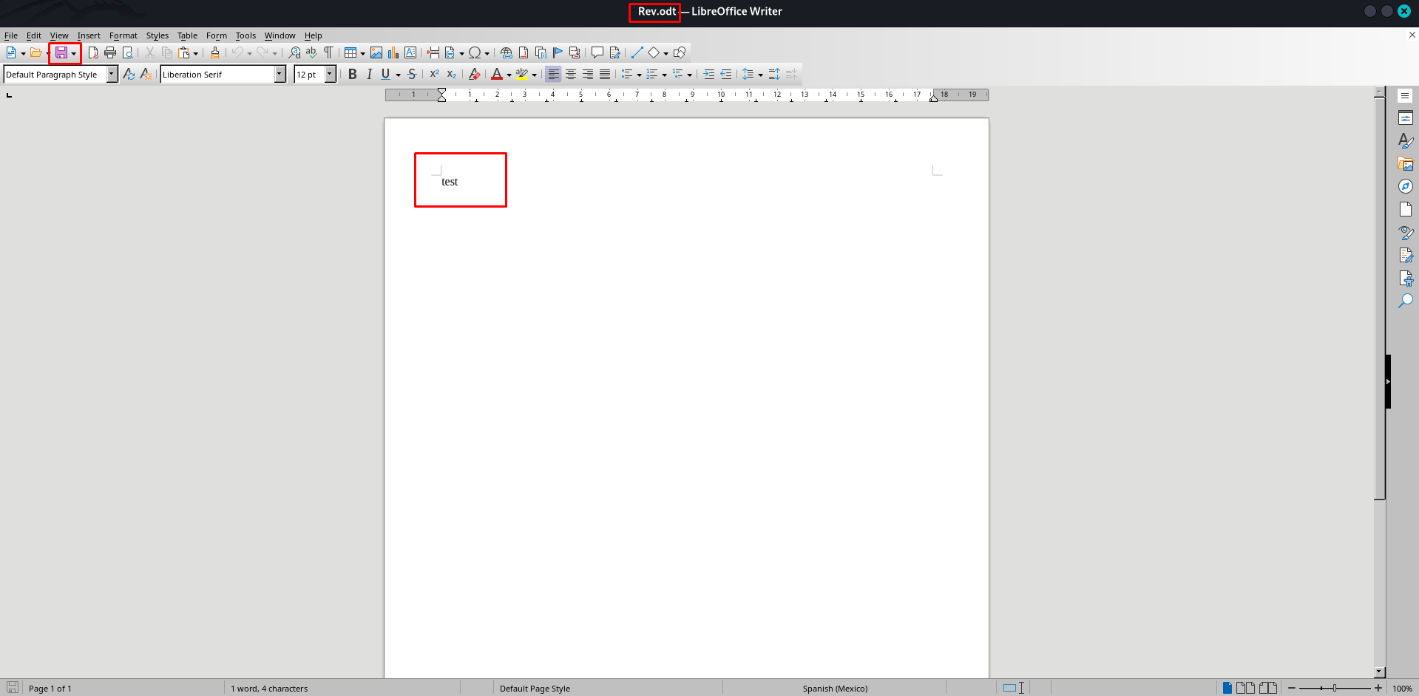Toggle formatting marks display
This screenshot has width=1419, height=696.
(x=328, y=52)
